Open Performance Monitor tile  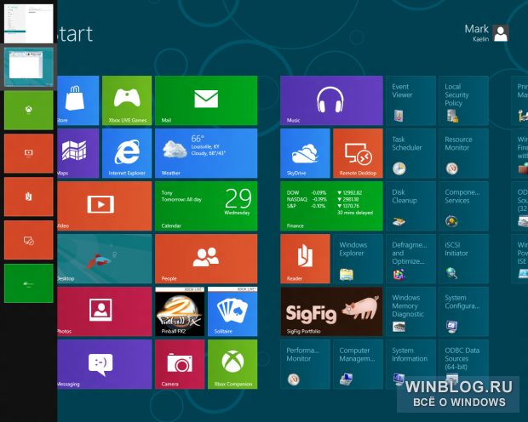point(305,364)
